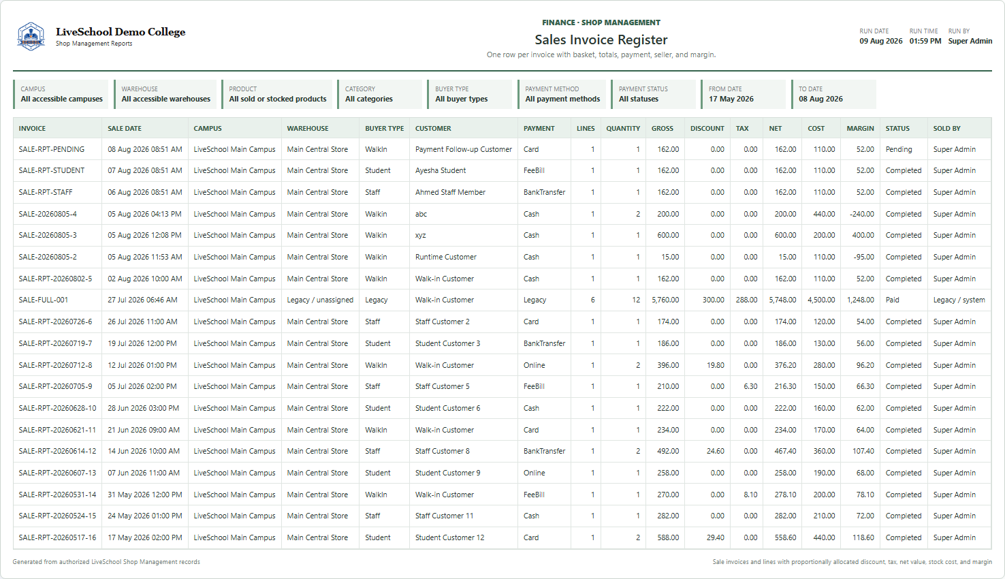This screenshot has width=1005, height=579.
Task: Click the LiveSchool college logo icon
Action: click(31, 36)
